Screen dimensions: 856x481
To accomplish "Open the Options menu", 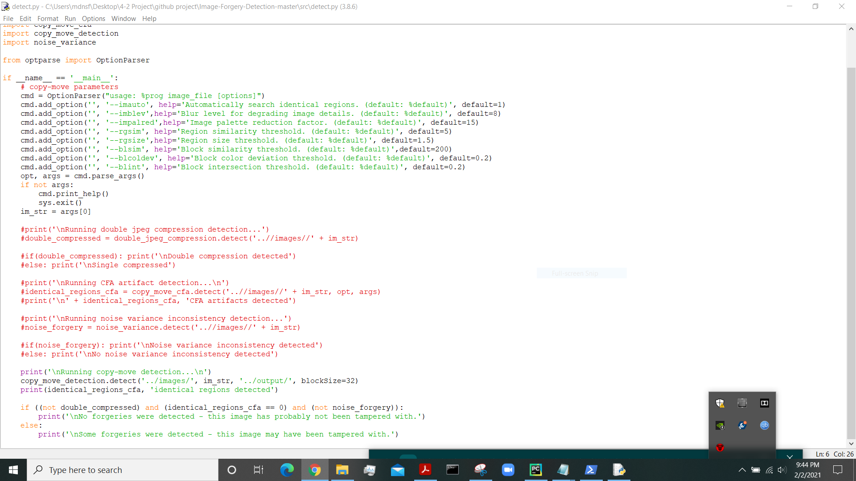I will (93, 18).
